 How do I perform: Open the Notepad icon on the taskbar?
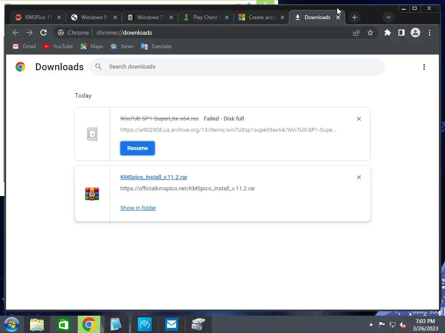(116, 324)
